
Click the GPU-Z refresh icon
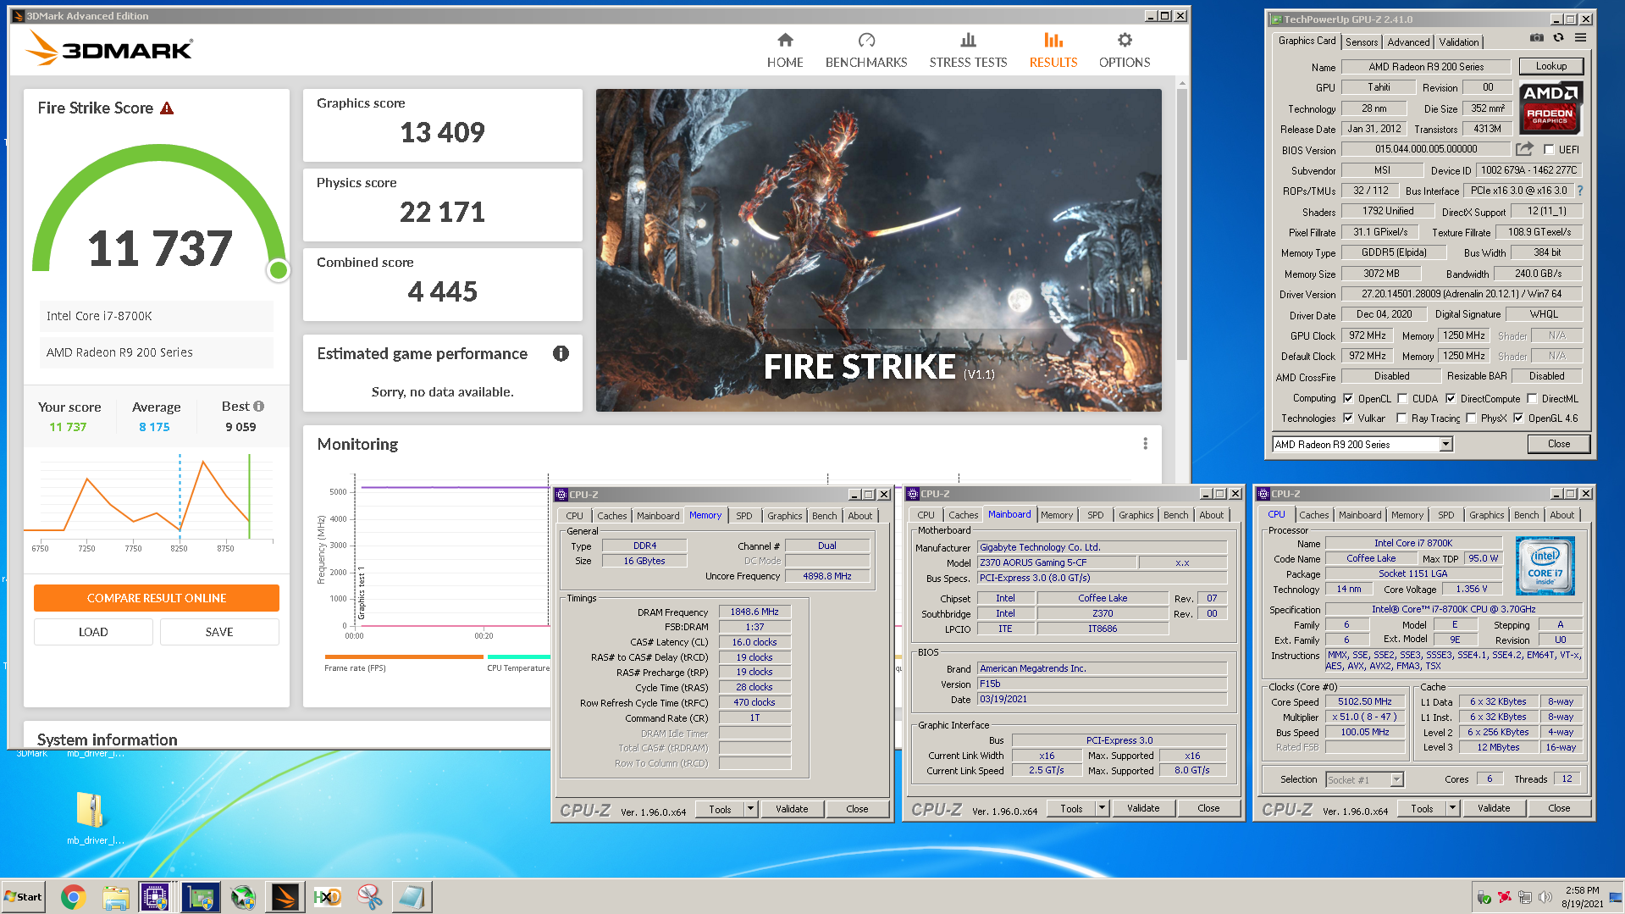click(1558, 38)
